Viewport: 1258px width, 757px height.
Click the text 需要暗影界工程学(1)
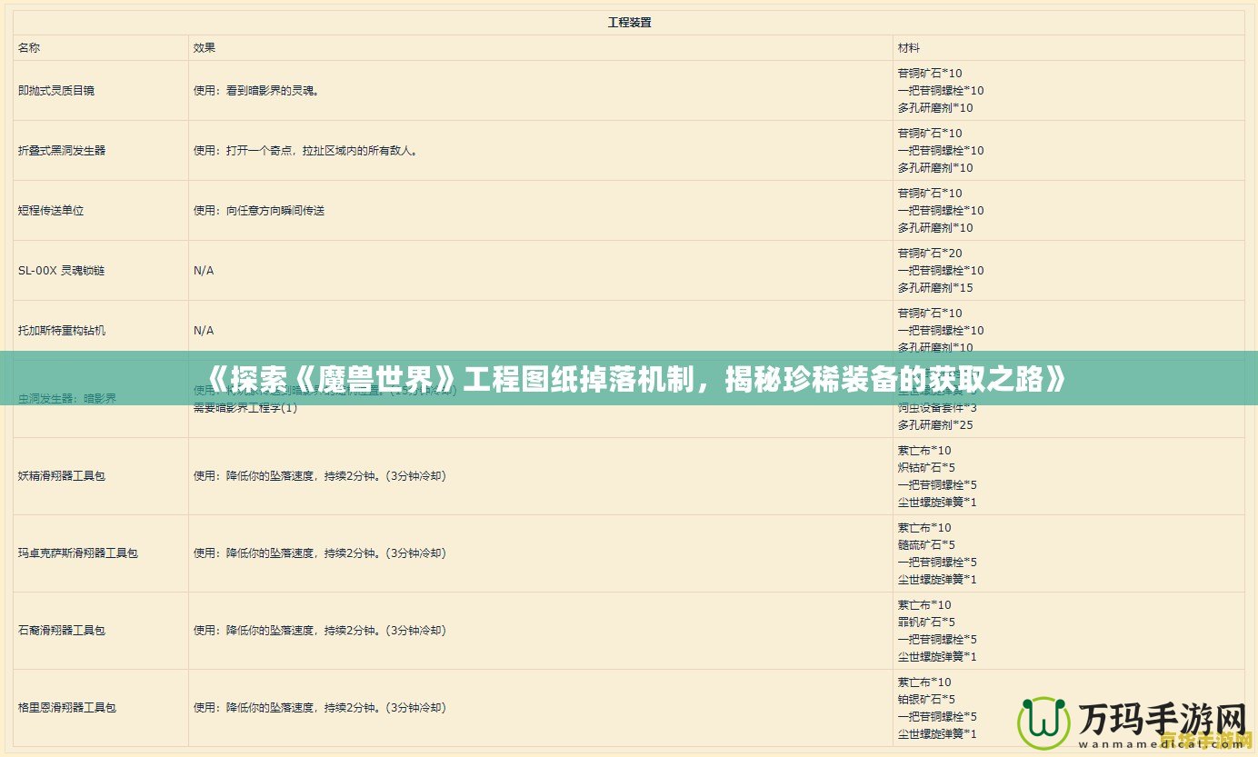245,408
